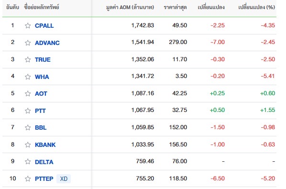Add DELTA to watchlist with star
The image size is (286, 189).
coord(28,161)
